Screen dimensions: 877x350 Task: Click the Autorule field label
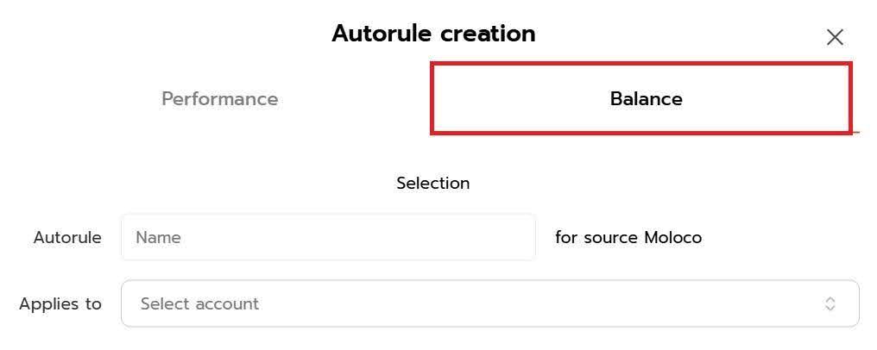[x=67, y=237]
